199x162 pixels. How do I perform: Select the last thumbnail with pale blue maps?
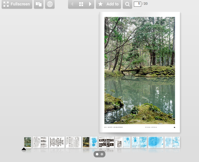click(172, 142)
